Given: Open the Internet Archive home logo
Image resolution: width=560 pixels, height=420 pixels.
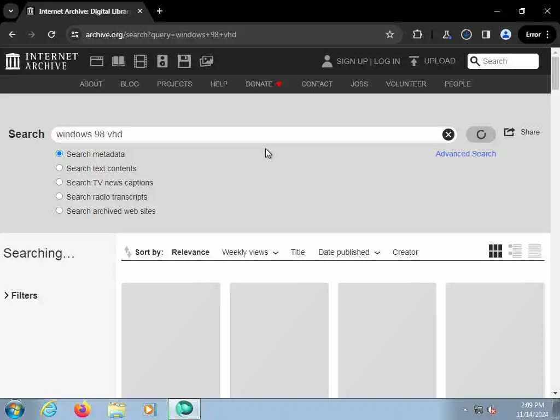Looking at the screenshot, I should (42, 61).
